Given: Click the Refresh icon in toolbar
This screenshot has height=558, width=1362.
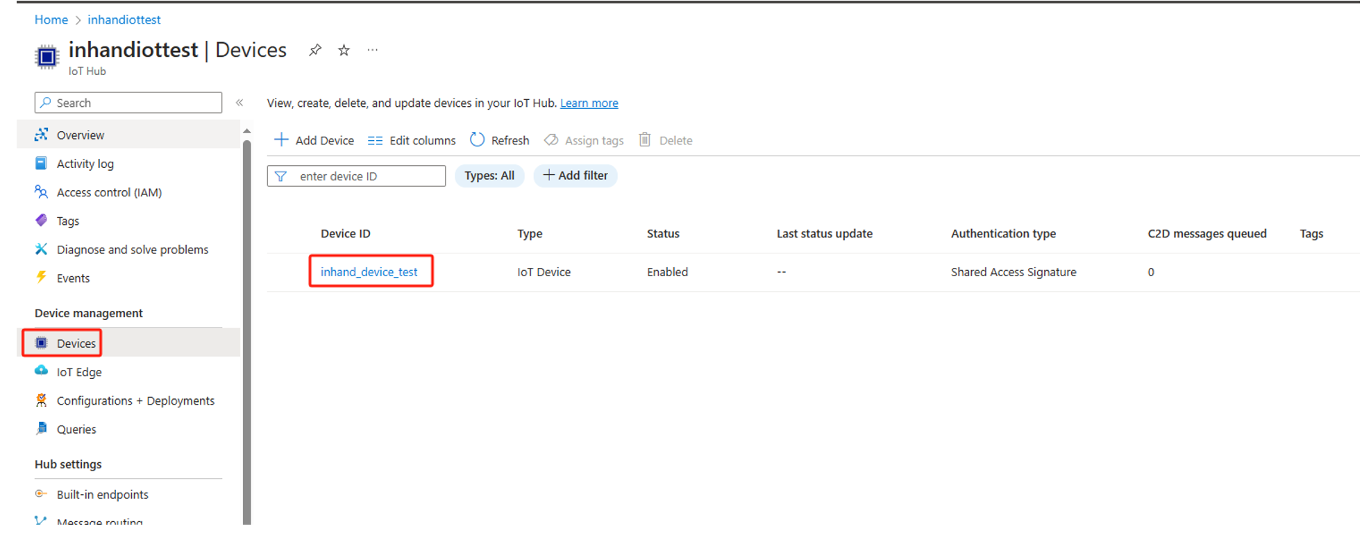Looking at the screenshot, I should (477, 140).
